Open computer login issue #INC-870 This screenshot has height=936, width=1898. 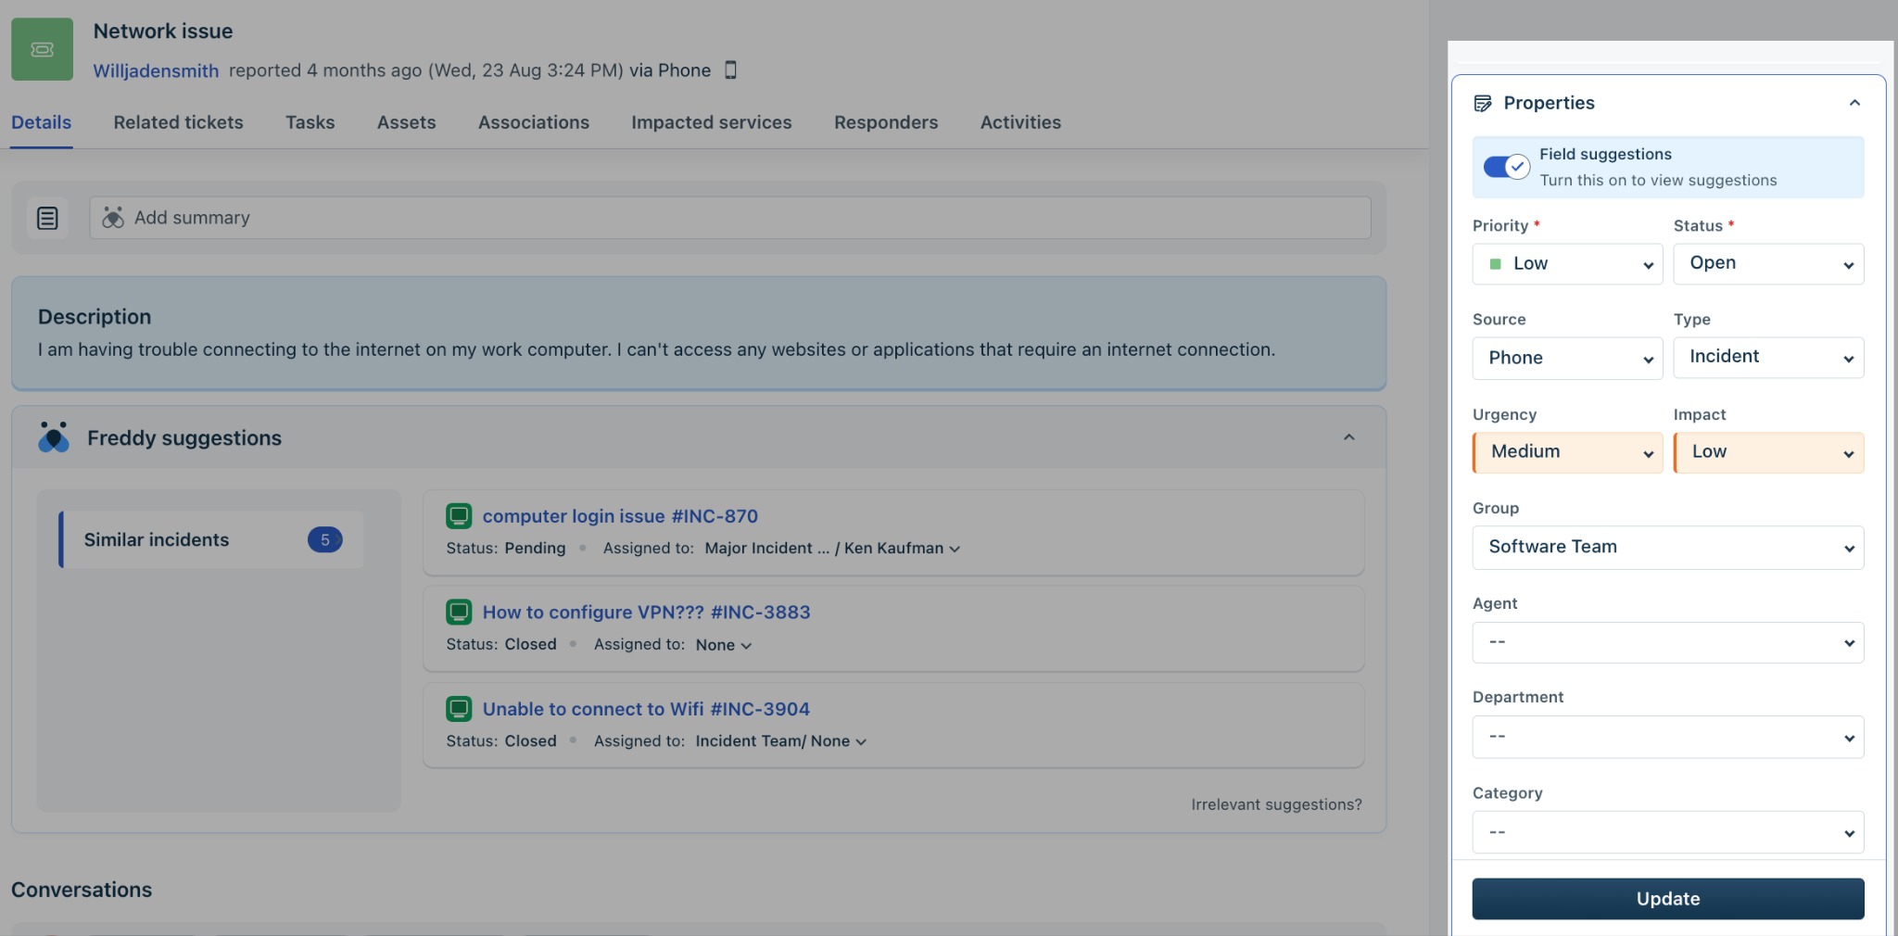(x=620, y=516)
